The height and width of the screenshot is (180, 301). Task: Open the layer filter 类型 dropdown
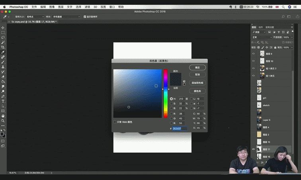click(259, 32)
